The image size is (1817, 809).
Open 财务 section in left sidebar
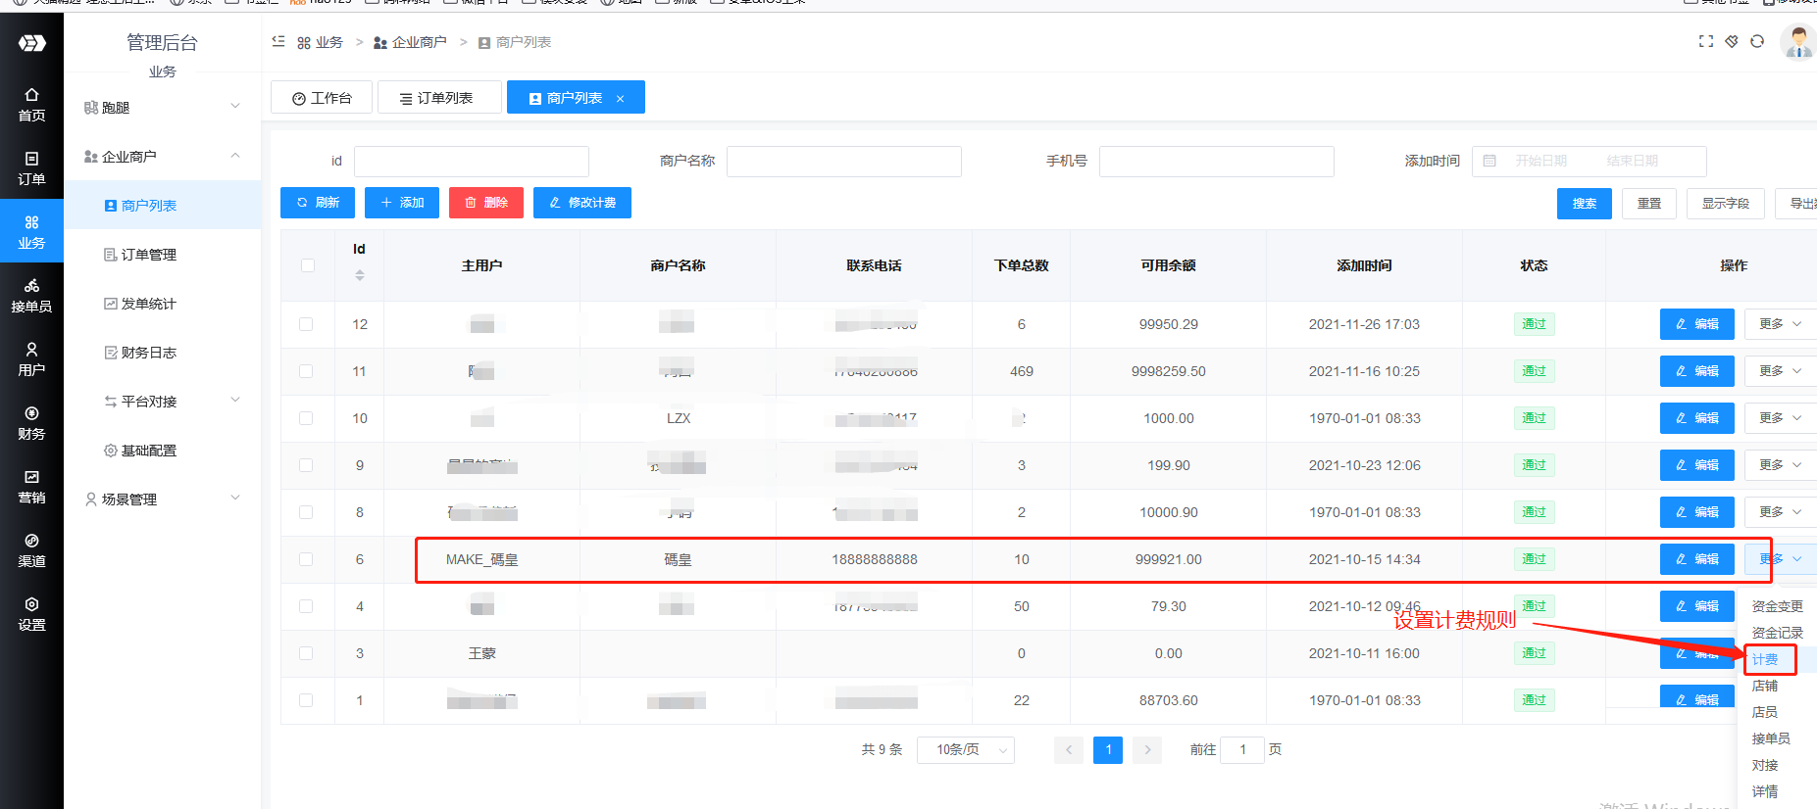[x=31, y=423]
